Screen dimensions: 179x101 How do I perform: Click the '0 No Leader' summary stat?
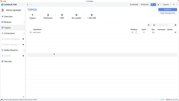click(76, 17)
